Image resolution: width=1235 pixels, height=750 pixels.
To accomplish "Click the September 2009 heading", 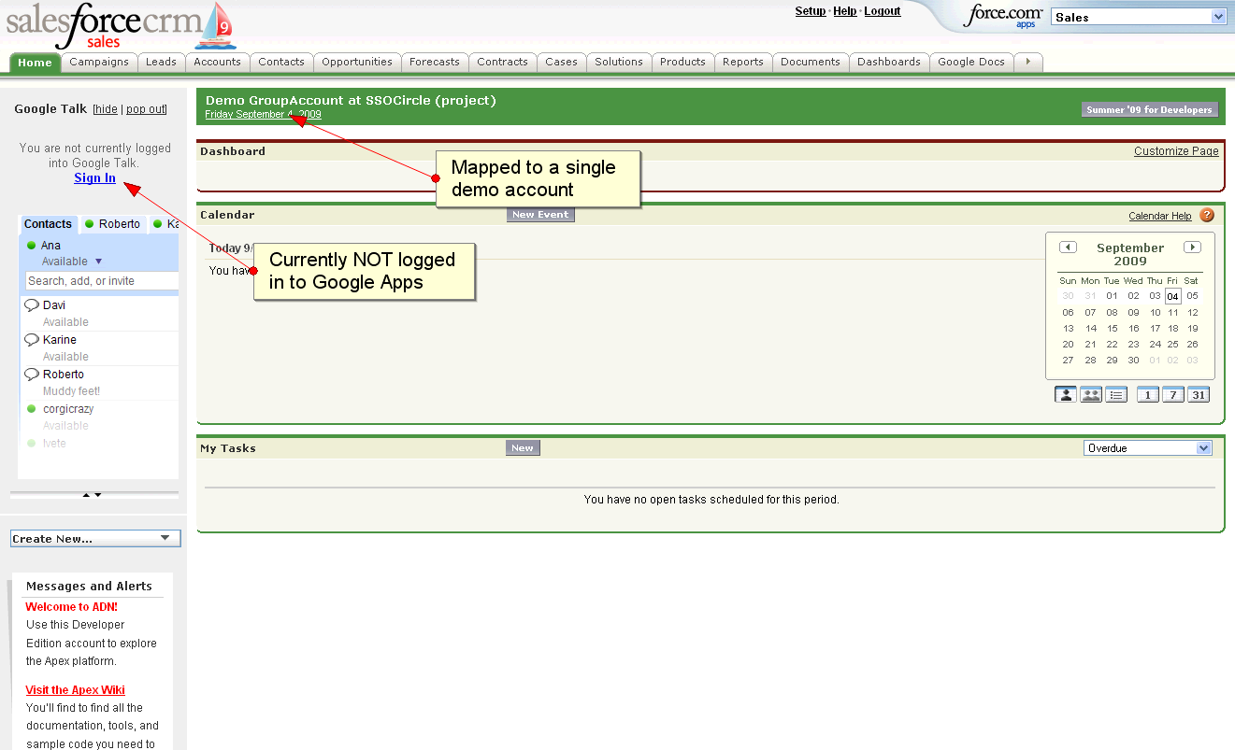I will pyautogui.click(x=1130, y=254).
